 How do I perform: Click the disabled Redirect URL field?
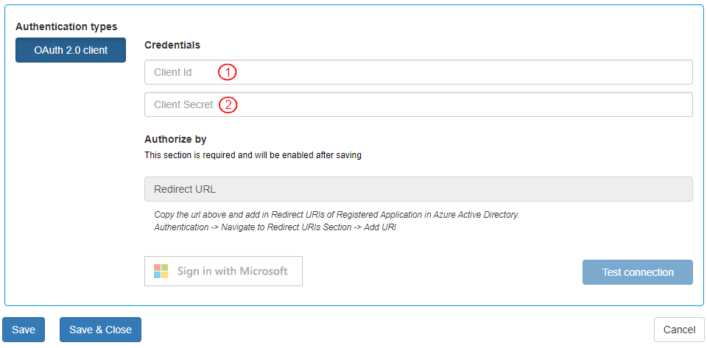click(x=418, y=189)
